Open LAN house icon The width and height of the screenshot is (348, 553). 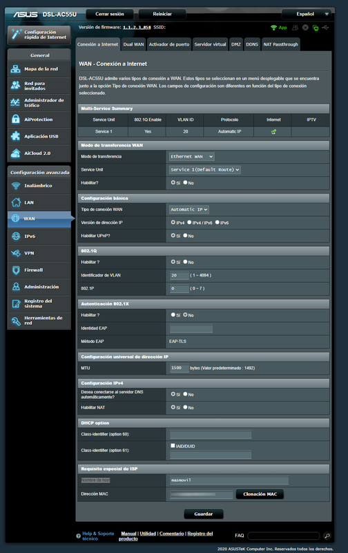[16, 203]
